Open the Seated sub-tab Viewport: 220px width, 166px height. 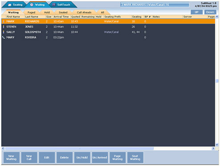pos(63,12)
